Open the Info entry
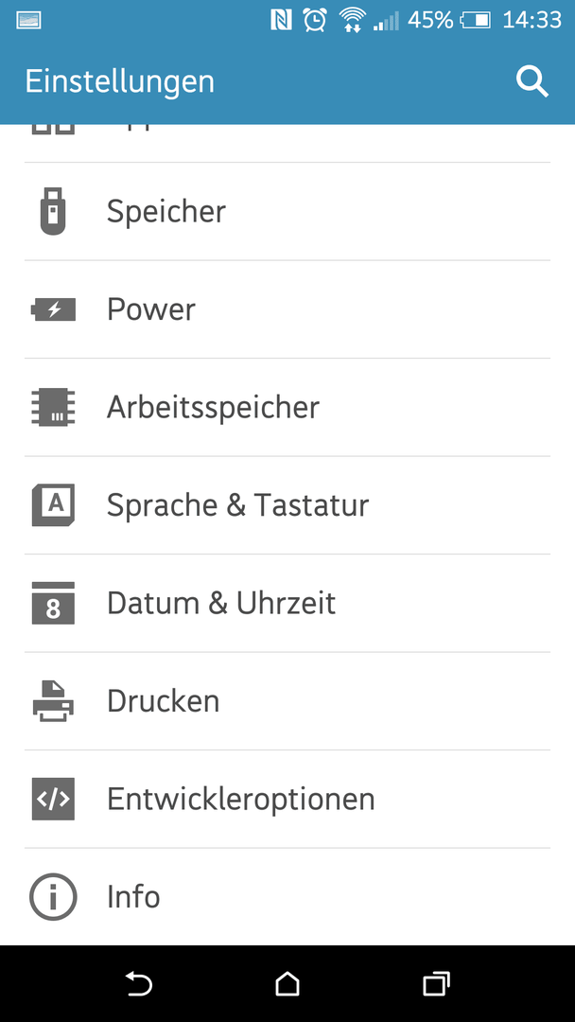The width and height of the screenshot is (575, 1022). point(133,897)
